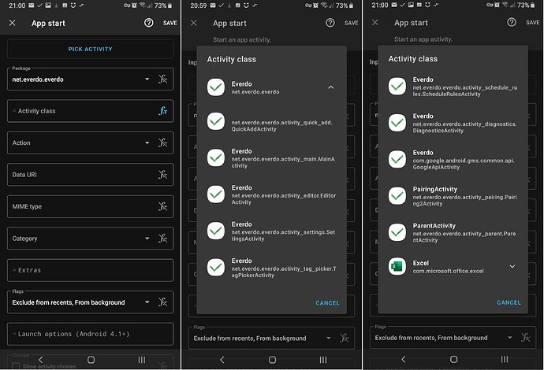This screenshot has width=544, height=370.
Task: Tap the icon beside PairingActivity
Action: tap(397, 196)
